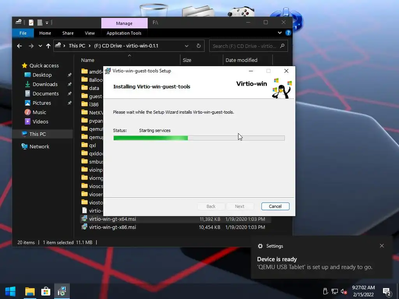This screenshot has height=299, width=399.
Task: Click the Virtio-win penguin logo
Action: point(282,88)
